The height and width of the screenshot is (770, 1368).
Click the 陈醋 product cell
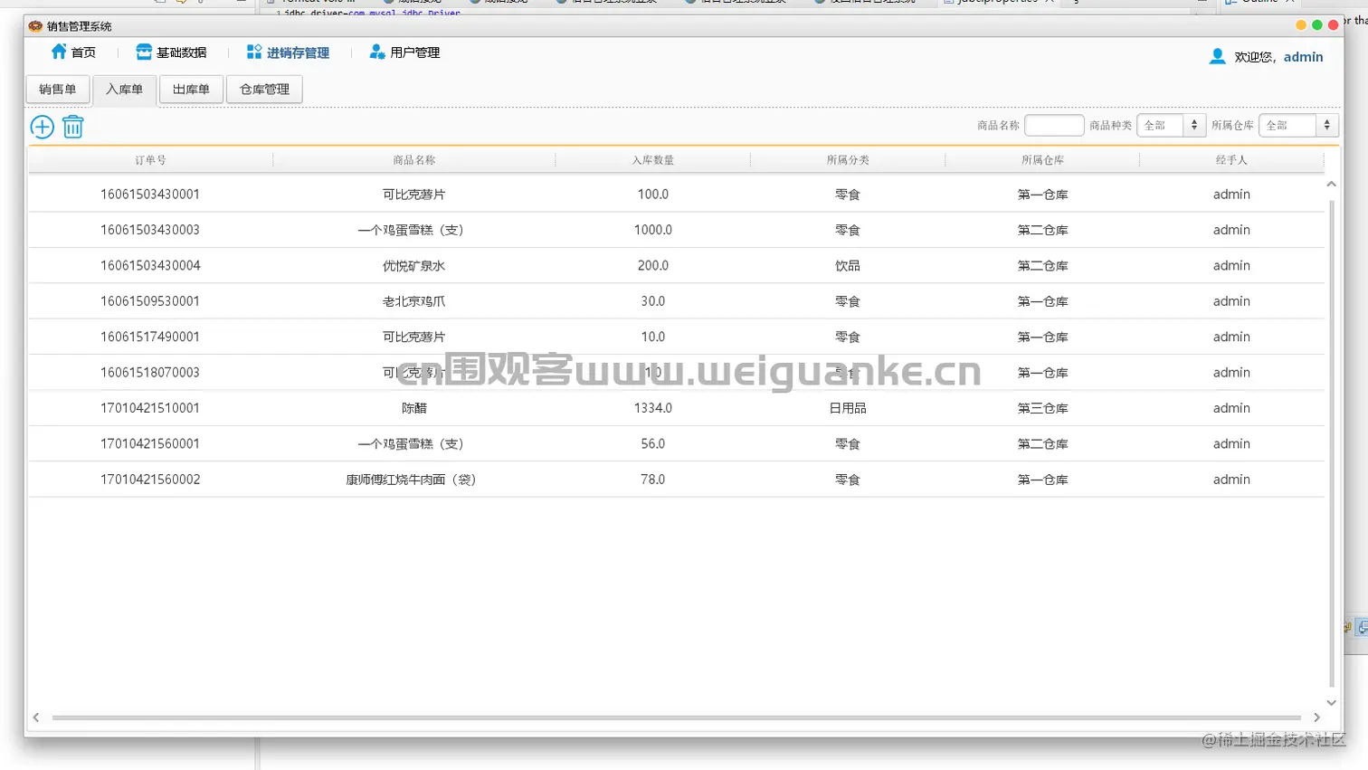pyautogui.click(x=414, y=408)
